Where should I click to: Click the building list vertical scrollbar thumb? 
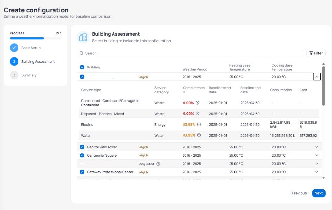tap(323, 86)
